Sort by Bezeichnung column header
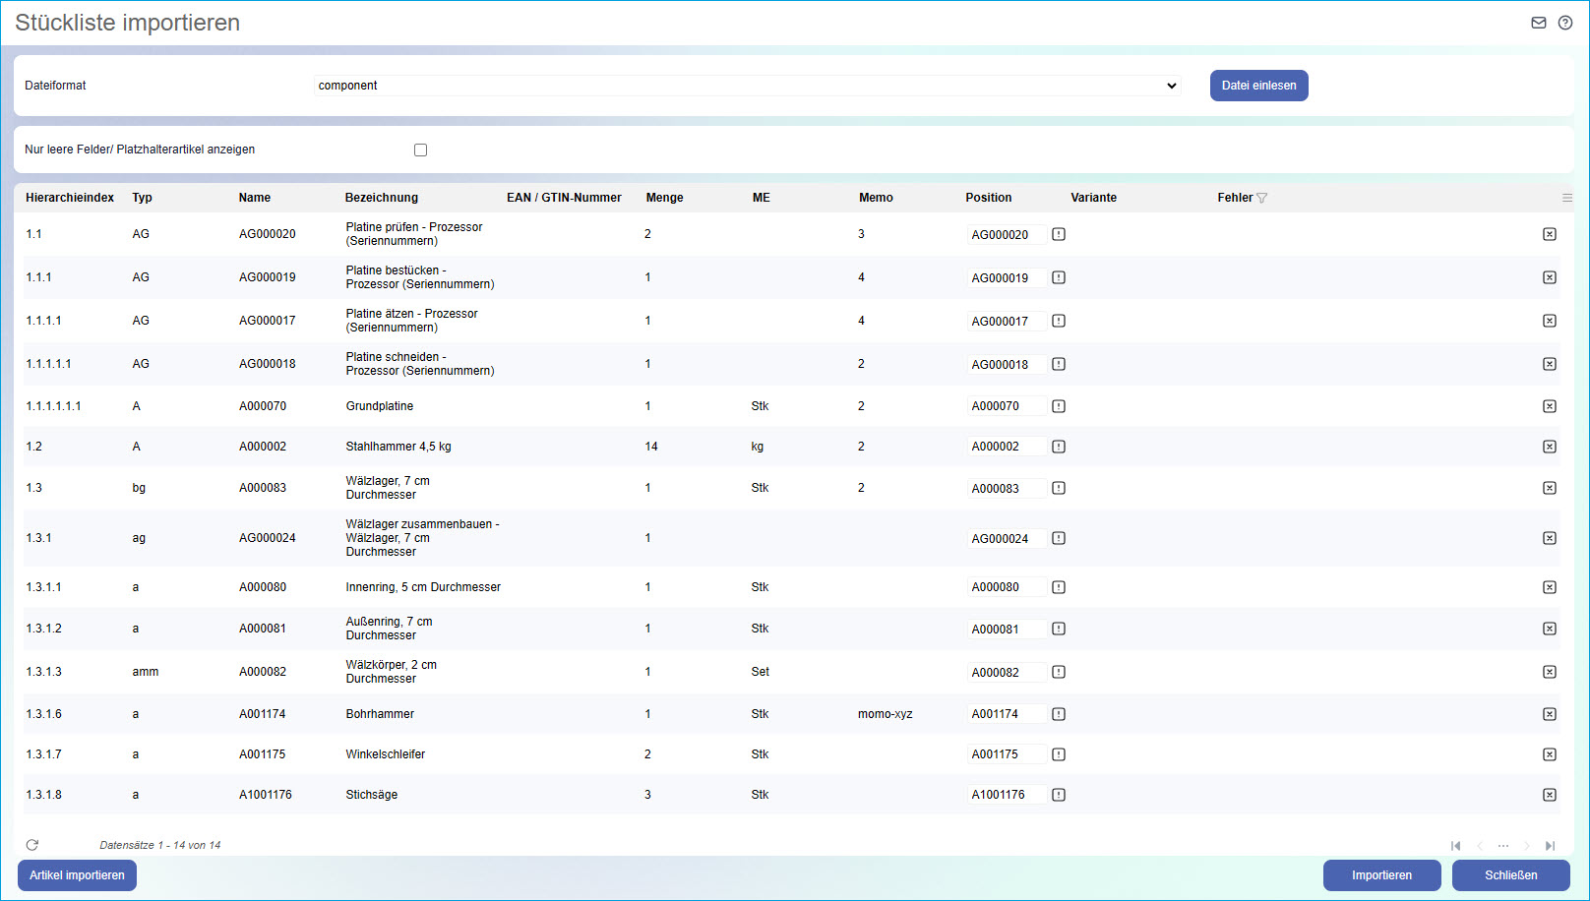Viewport: 1590px width, 901px height. 382,198
